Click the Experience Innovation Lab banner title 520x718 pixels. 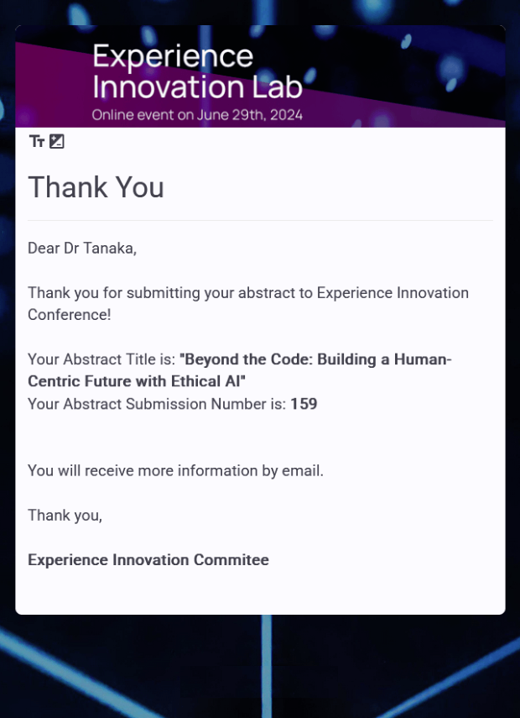pos(197,71)
